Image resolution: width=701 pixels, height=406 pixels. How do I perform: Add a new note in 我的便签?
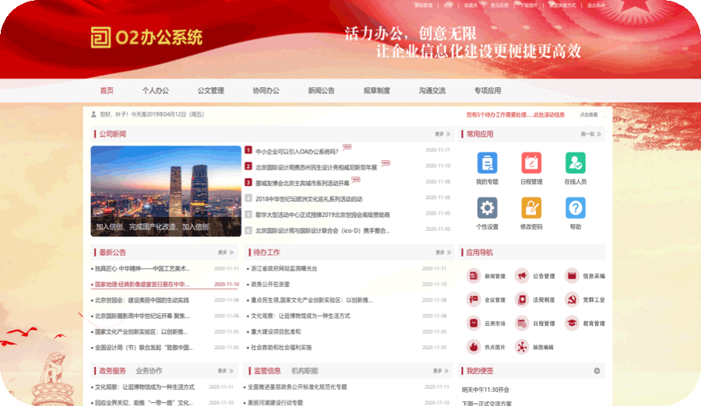[597, 371]
